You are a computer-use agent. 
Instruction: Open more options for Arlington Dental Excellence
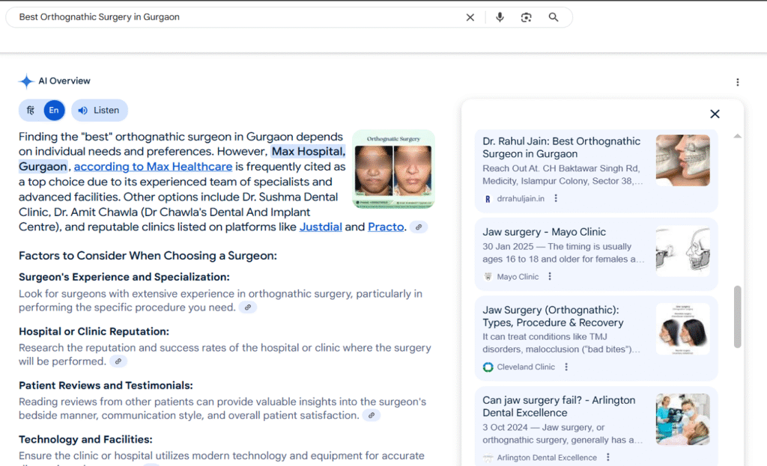(608, 457)
